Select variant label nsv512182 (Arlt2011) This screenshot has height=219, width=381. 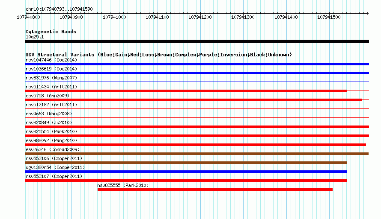click(51, 105)
